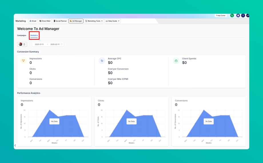Open the account avatar selector dropdown

[22, 45]
